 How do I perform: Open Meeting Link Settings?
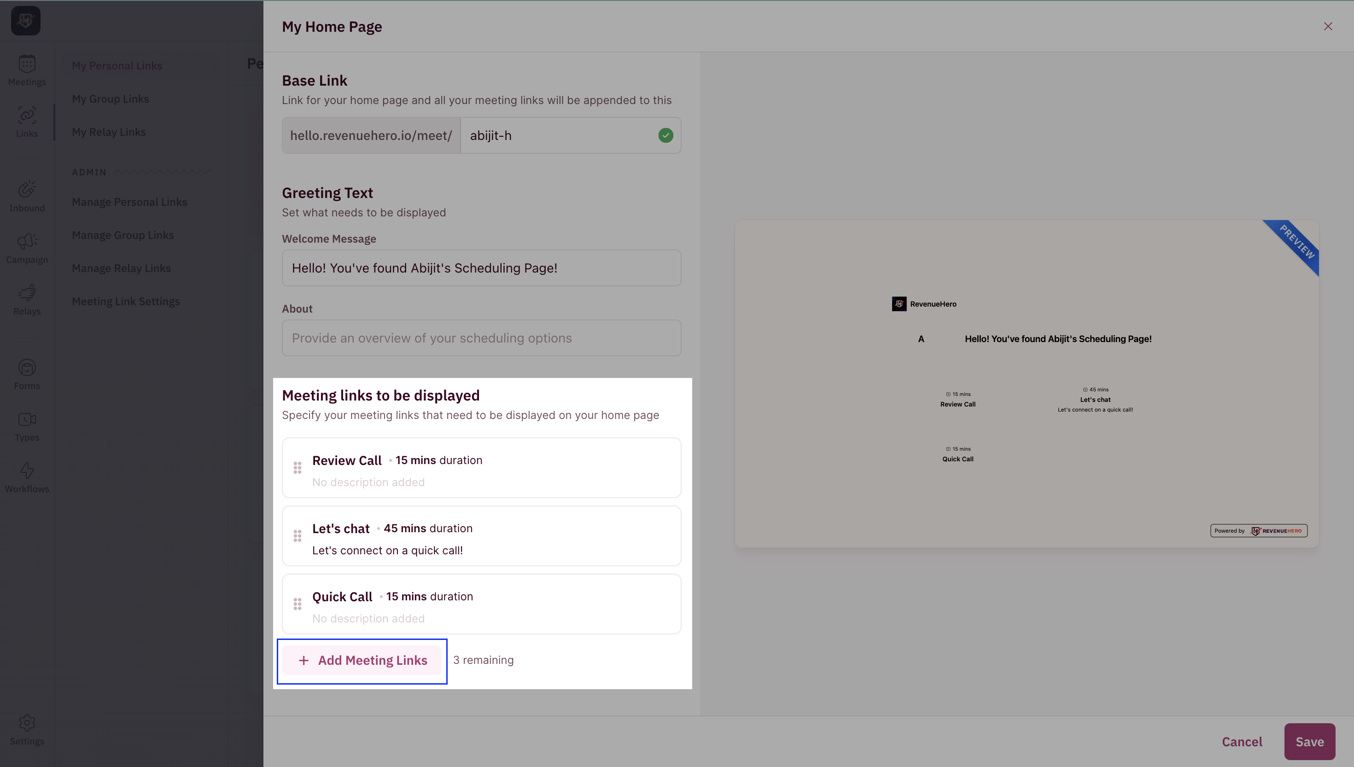[125, 302]
